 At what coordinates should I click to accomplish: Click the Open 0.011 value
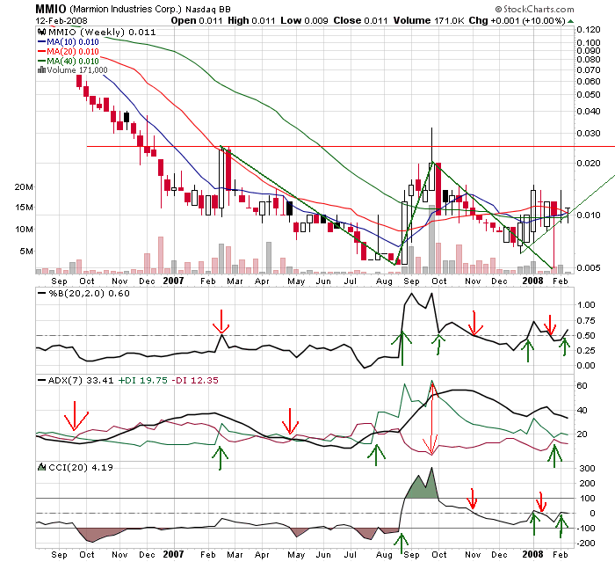[197, 20]
